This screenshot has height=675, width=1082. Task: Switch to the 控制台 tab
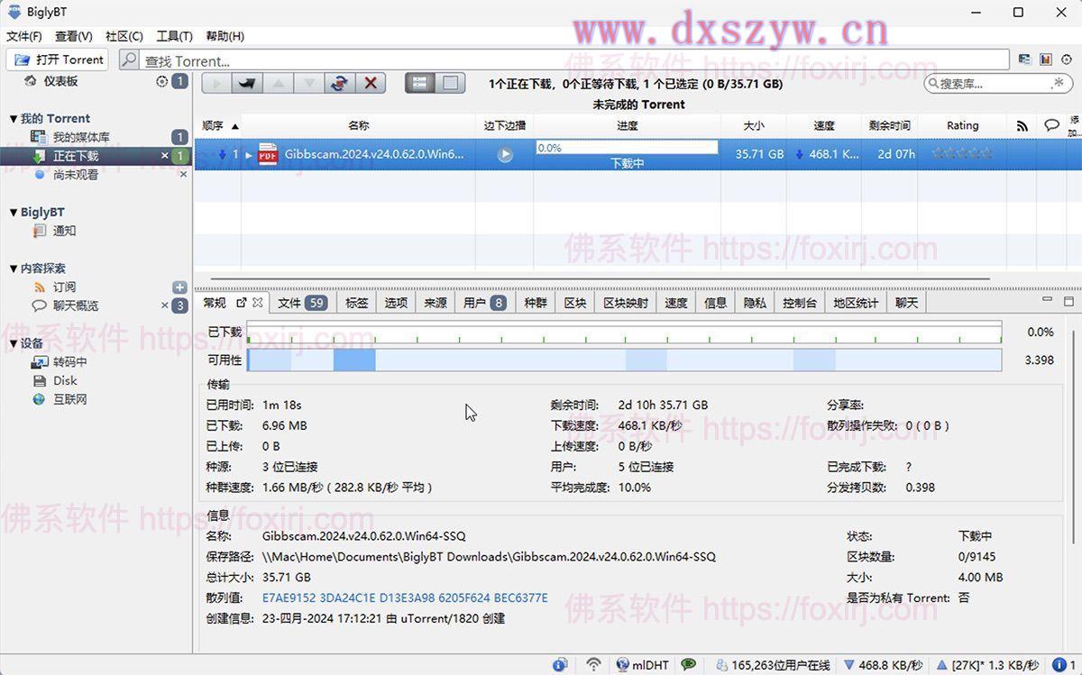point(800,303)
